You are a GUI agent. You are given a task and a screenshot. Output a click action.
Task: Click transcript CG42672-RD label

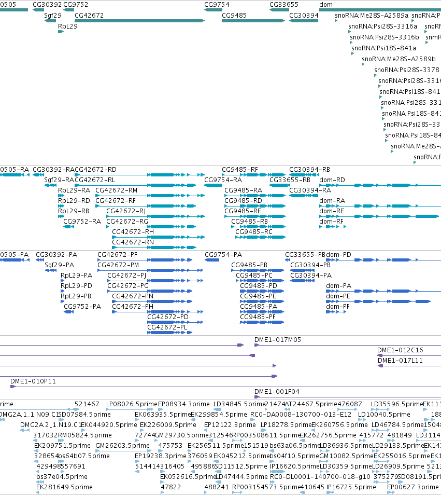point(95,170)
